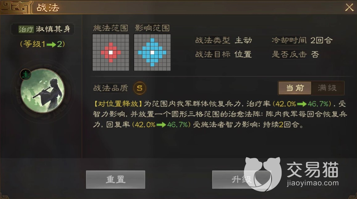
Task: Click the 重置 reset button
Action: point(115,180)
